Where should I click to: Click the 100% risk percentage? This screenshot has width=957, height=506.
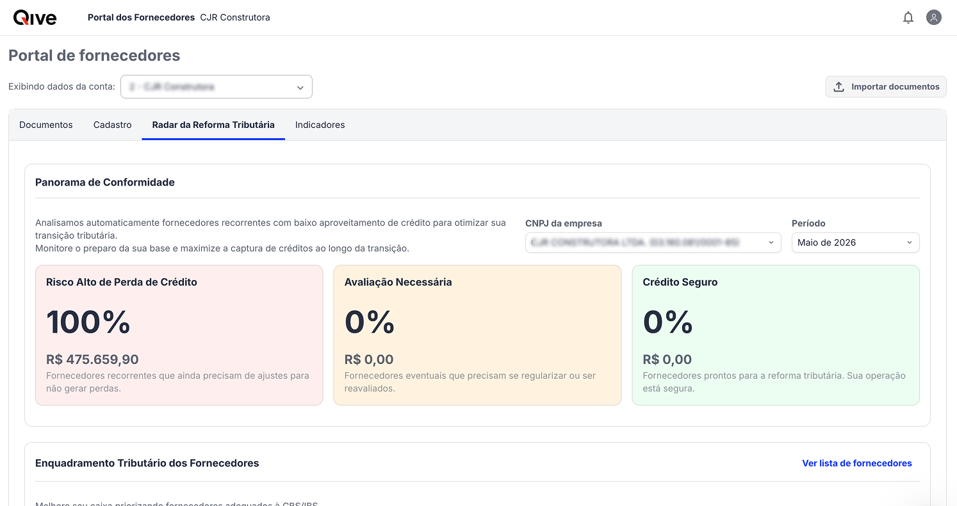pyautogui.click(x=88, y=322)
